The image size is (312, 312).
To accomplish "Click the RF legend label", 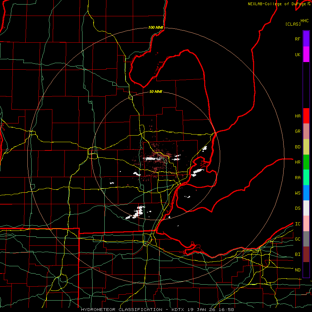I will (297, 39).
